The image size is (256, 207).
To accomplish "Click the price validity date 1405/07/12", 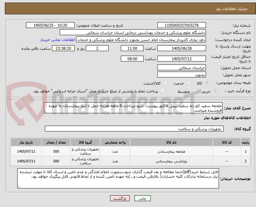I will pyautogui.click(x=182, y=59).
